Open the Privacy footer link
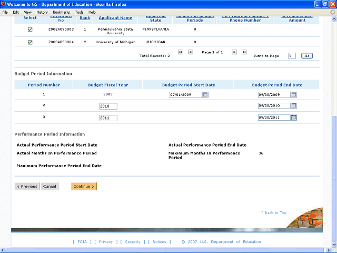This screenshot has width=337, height=253. (x=106, y=242)
